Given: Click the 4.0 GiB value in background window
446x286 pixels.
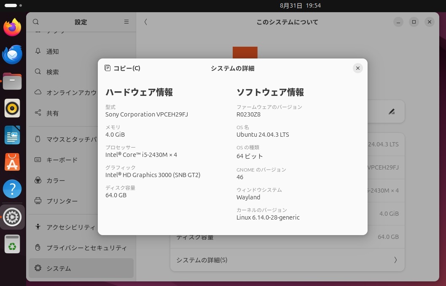Looking at the screenshot, I should point(389,214).
